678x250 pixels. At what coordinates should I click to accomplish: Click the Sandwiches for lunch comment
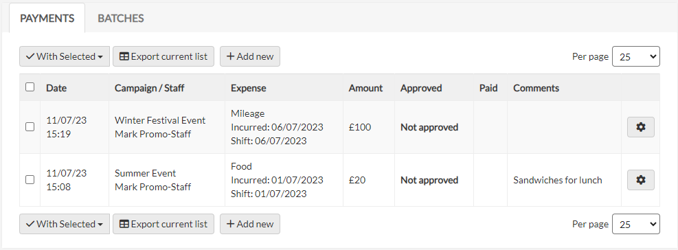coord(557,180)
